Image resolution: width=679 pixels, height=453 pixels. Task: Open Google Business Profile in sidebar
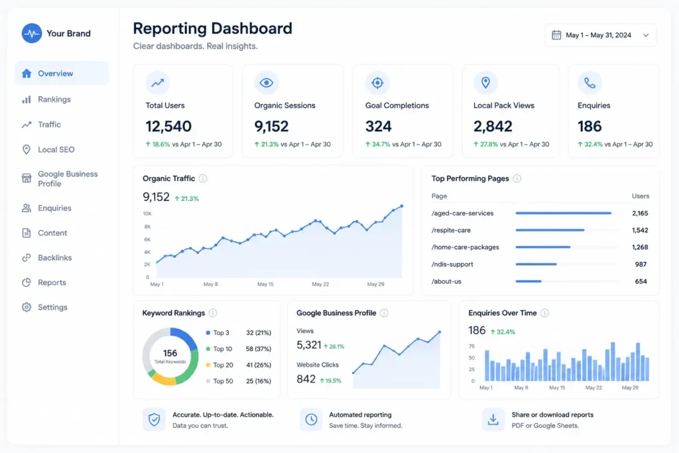68,178
